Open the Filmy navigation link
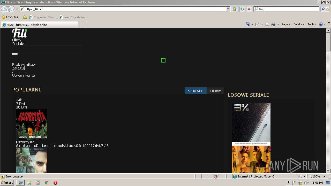This screenshot has width=331, height=186. pos(17,40)
